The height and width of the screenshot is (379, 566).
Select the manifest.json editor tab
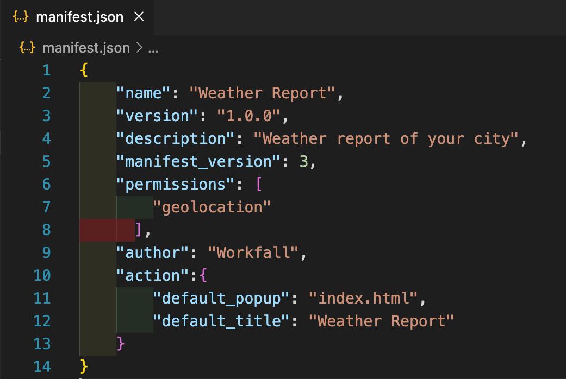click(x=77, y=17)
